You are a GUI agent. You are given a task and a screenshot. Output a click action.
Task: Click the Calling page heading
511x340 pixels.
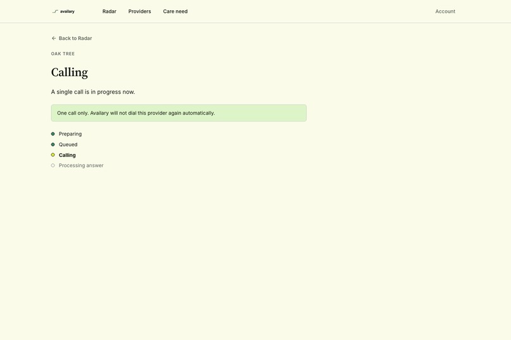69,72
